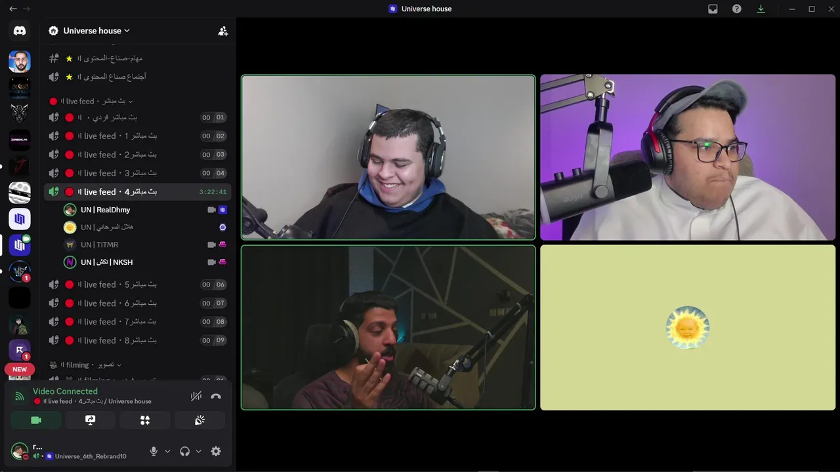Viewport: 840px width, 472px height.
Task: Click the NEW unread indicator pill
Action: (x=20, y=369)
